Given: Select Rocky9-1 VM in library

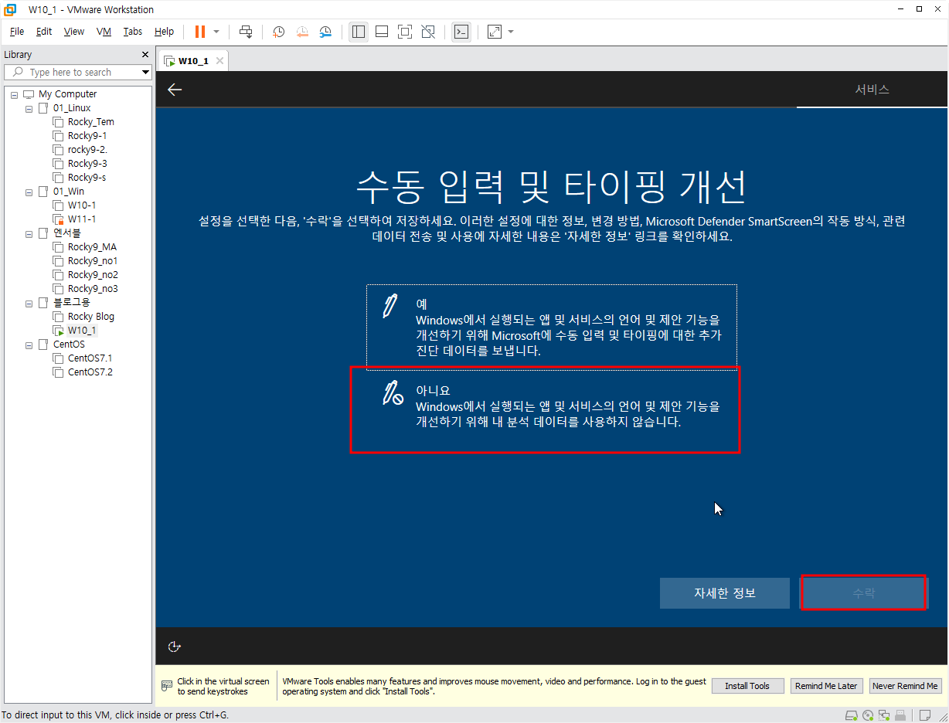Looking at the screenshot, I should pyautogui.click(x=80, y=136).
